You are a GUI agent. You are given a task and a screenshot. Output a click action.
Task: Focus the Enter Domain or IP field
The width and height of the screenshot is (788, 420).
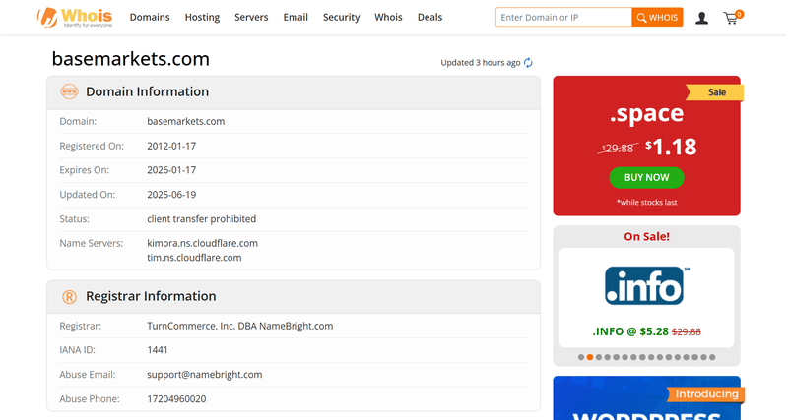[563, 17]
